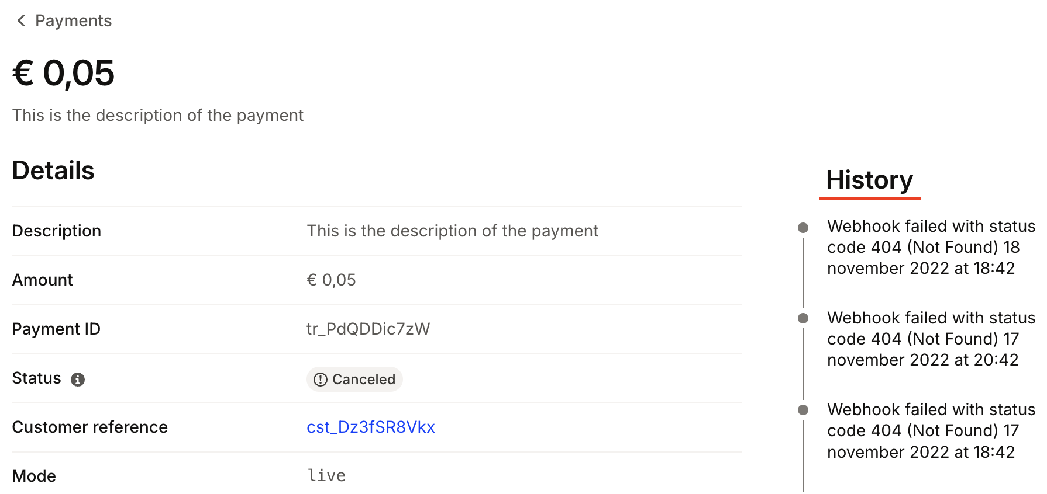Click the Details section heading
This screenshot has height=494, width=1047.
[x=53, y=171]
